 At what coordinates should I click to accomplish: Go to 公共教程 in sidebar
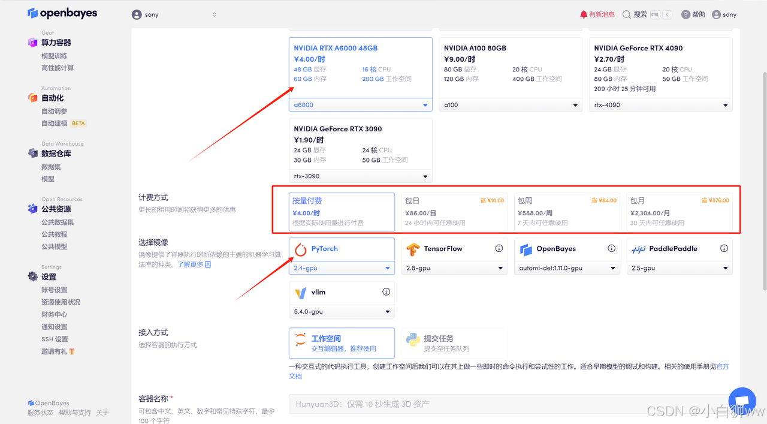pyautogui.click(x=54, y=234)
